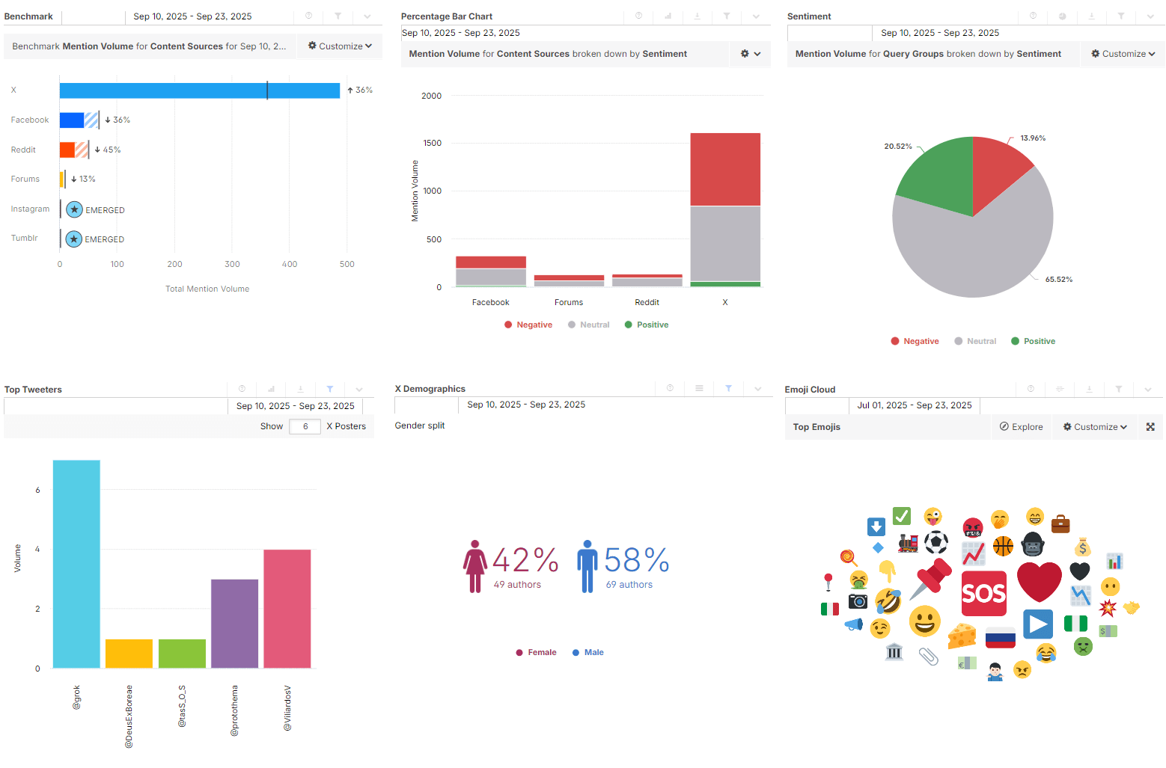Click Emoji Cloud date range Jul 01 - Sep 23
The width and height of the screenshot is (1166, 768).
(914, 405)
